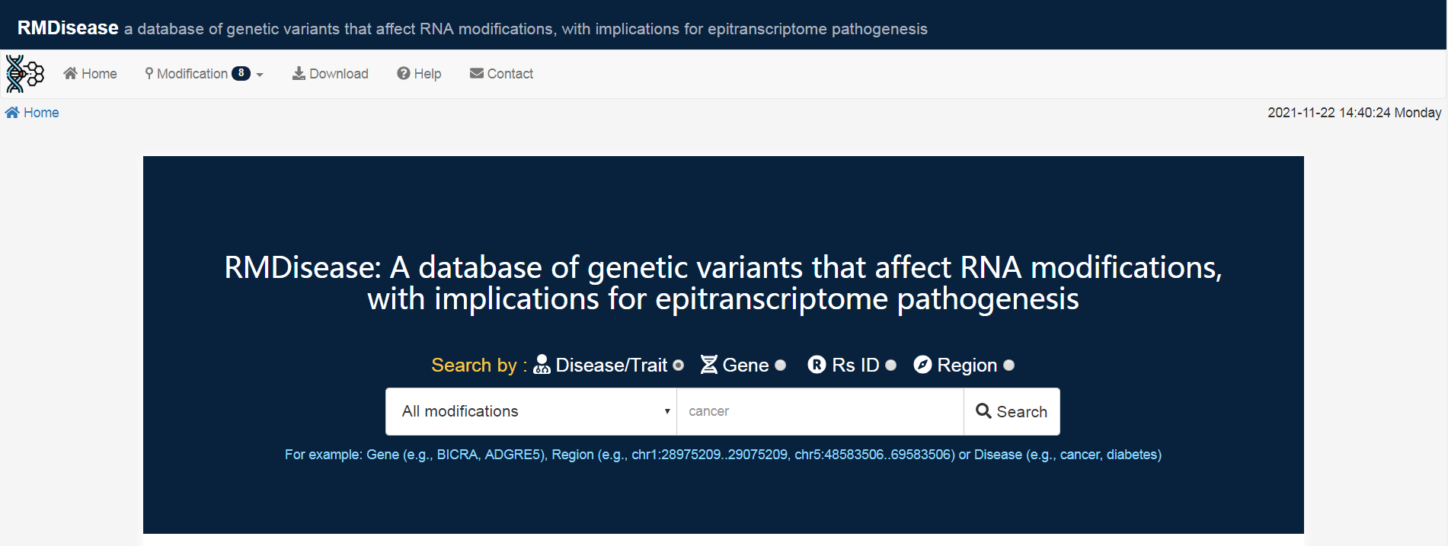
Task: Click the download arrow icon beside Download
Action: [x=299, y=73]
